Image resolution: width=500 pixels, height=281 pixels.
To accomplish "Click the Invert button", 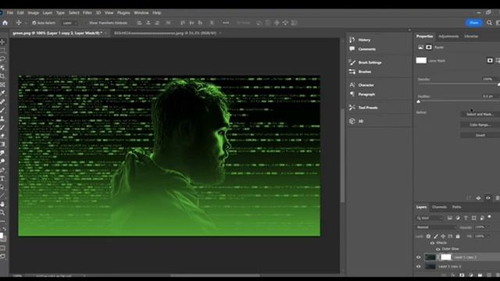I will (480, 135).
